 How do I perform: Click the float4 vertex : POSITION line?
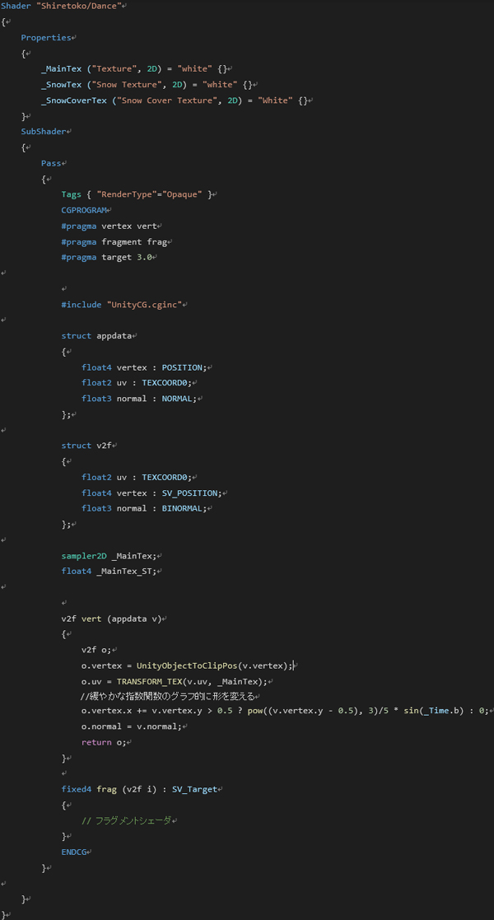click(144, 367)
